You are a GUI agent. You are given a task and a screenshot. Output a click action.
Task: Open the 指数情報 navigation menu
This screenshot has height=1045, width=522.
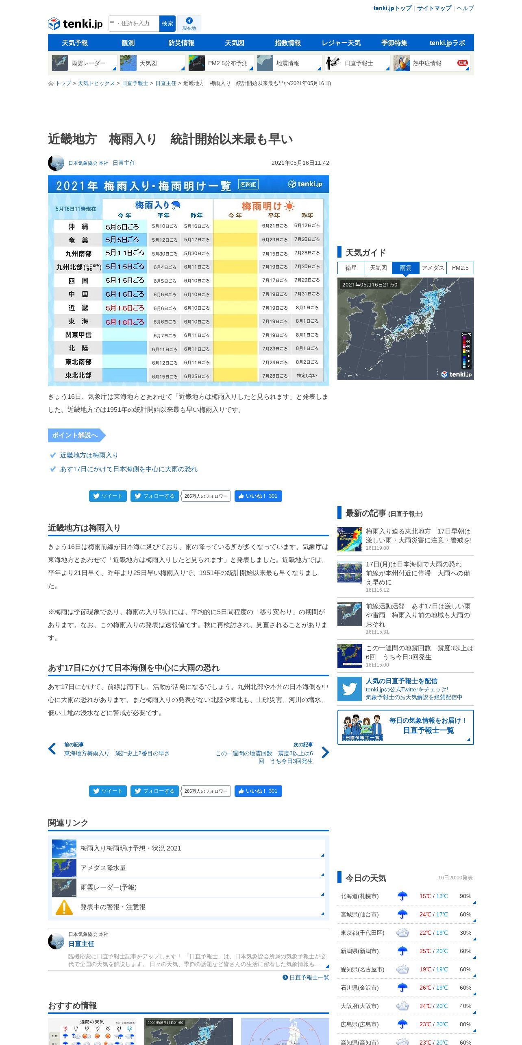288,43
